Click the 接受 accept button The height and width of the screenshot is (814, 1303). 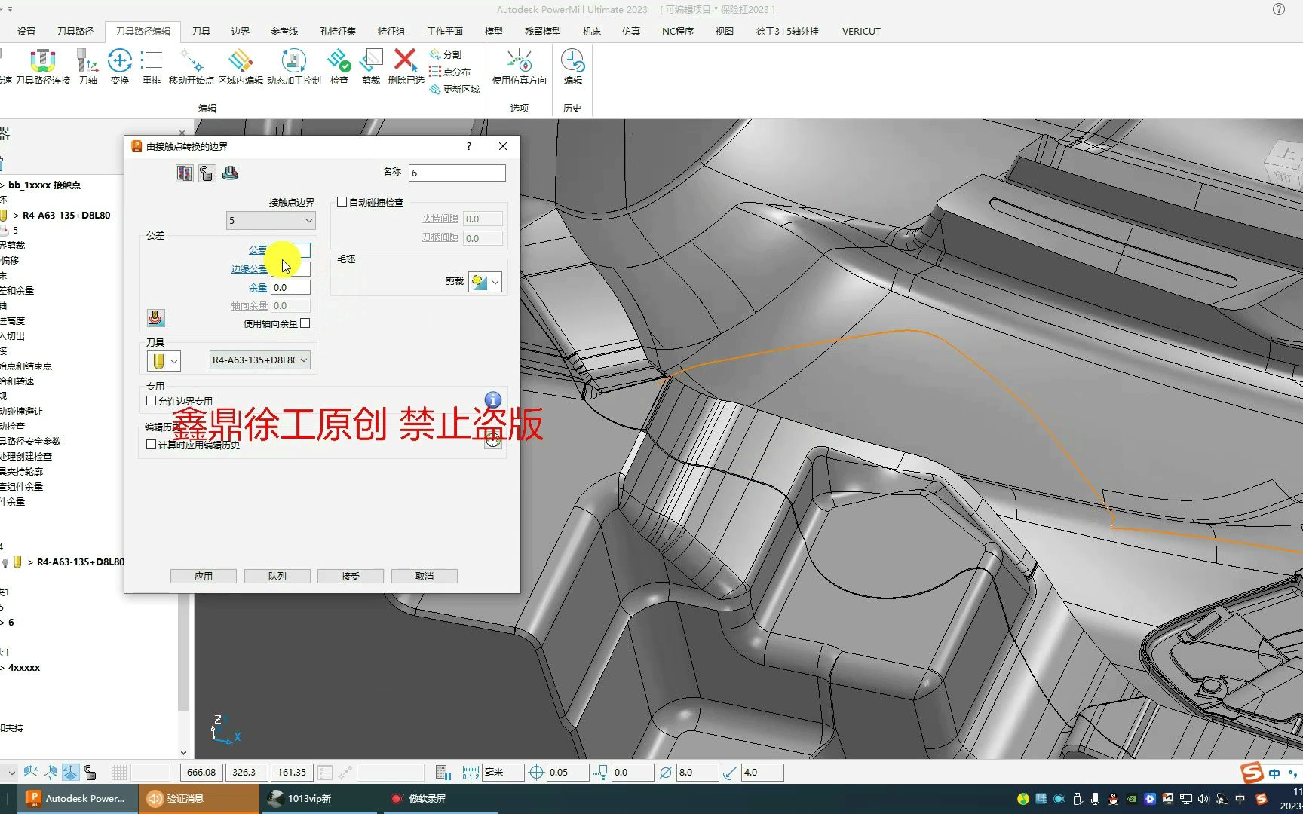coord(351,576)
